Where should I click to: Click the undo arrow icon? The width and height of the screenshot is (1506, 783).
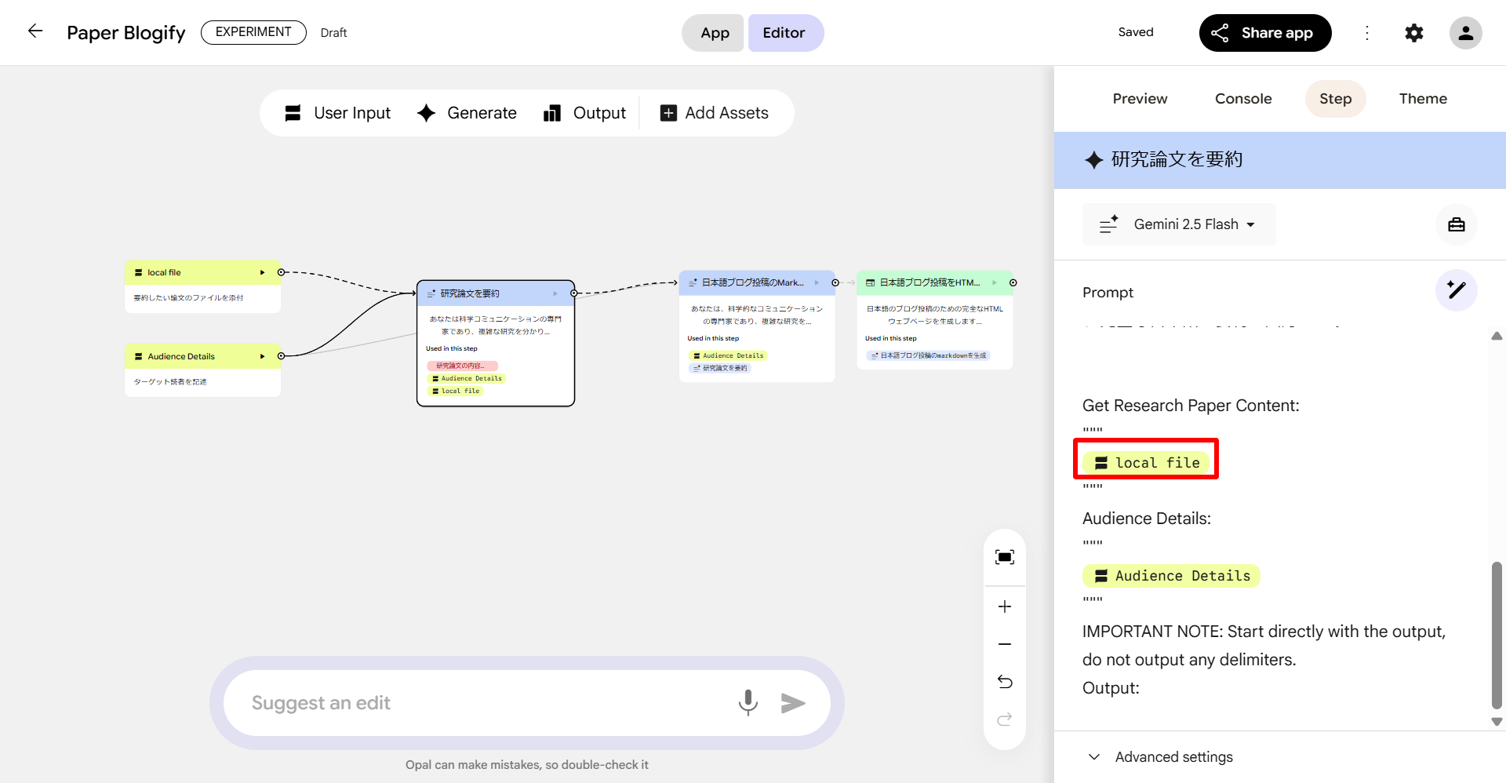click(1004, 682)
